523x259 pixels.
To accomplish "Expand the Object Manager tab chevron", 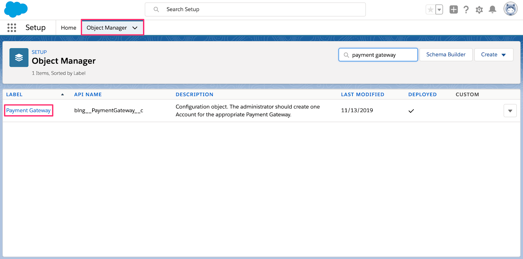I will point(135,28).
